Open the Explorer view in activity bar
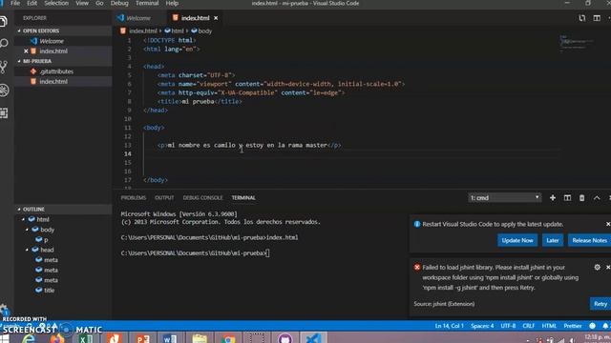Screen dimensions: 611x343 (x=4, y=21)
